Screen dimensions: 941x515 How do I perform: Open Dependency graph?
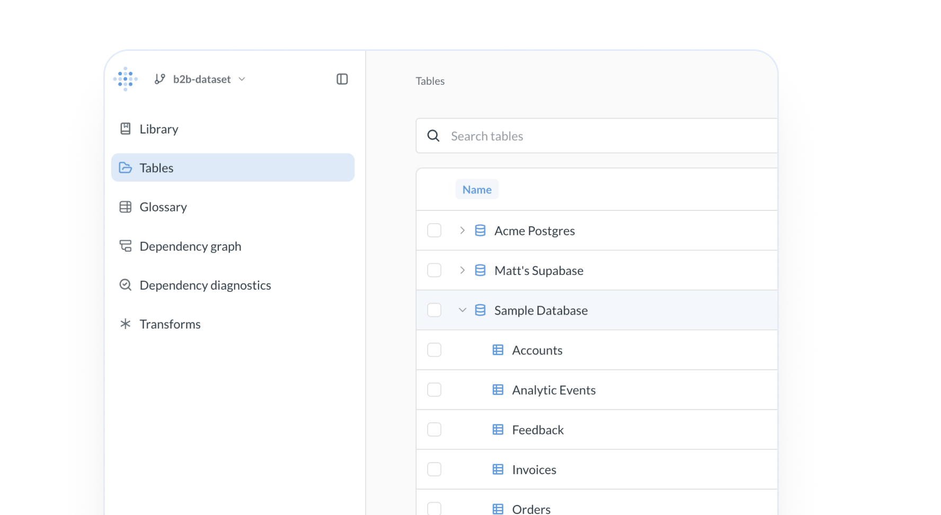[233, 246]
